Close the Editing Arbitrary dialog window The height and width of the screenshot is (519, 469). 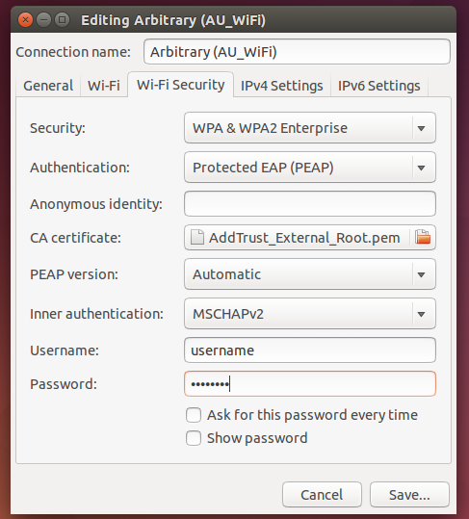[x=25, y=20]
